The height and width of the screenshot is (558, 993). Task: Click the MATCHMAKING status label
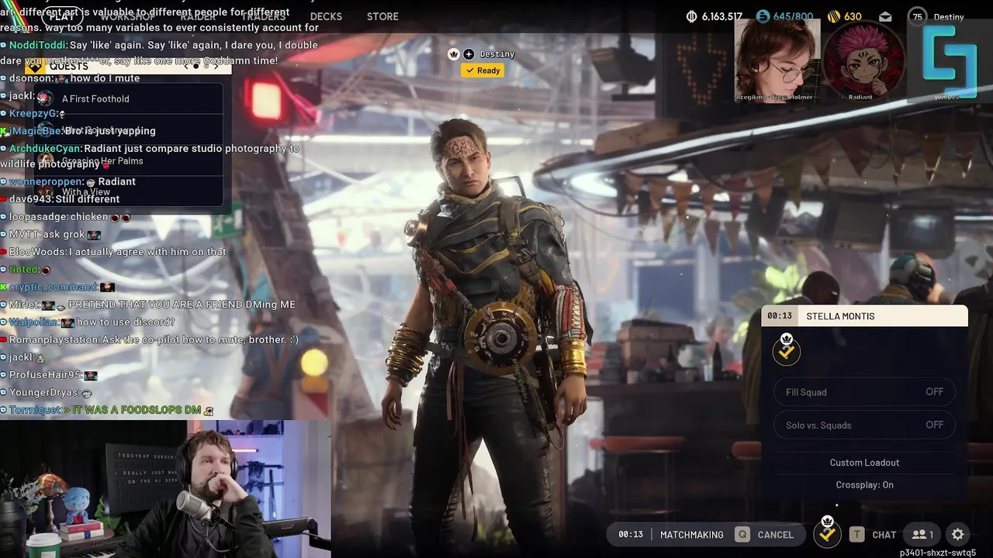pos(691,535)
